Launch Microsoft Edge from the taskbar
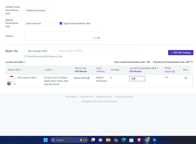Screen dimensions: 196x144 [123, 140]
